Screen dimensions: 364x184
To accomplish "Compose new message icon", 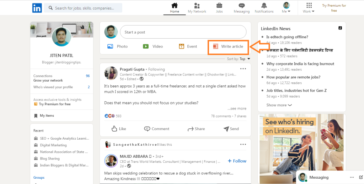I will [x=361, y=177].
